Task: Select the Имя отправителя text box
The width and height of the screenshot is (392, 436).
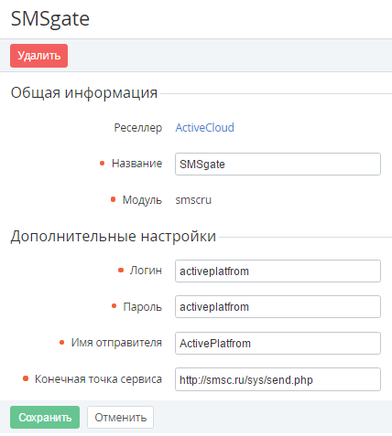Action: coord(278,343)
